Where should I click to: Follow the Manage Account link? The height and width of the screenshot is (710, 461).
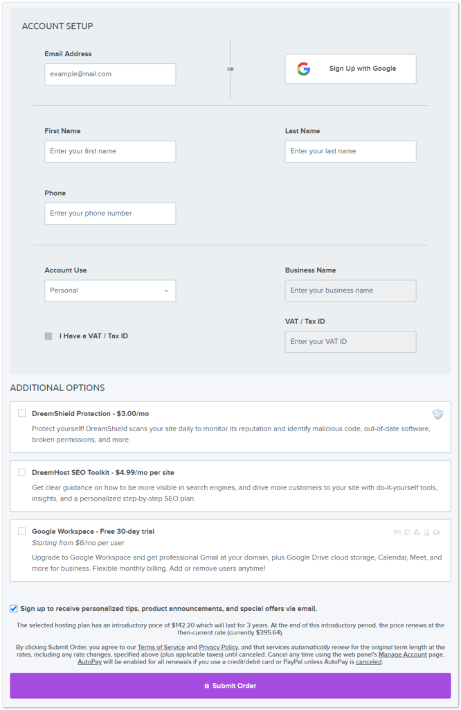(x=402, y=655)
